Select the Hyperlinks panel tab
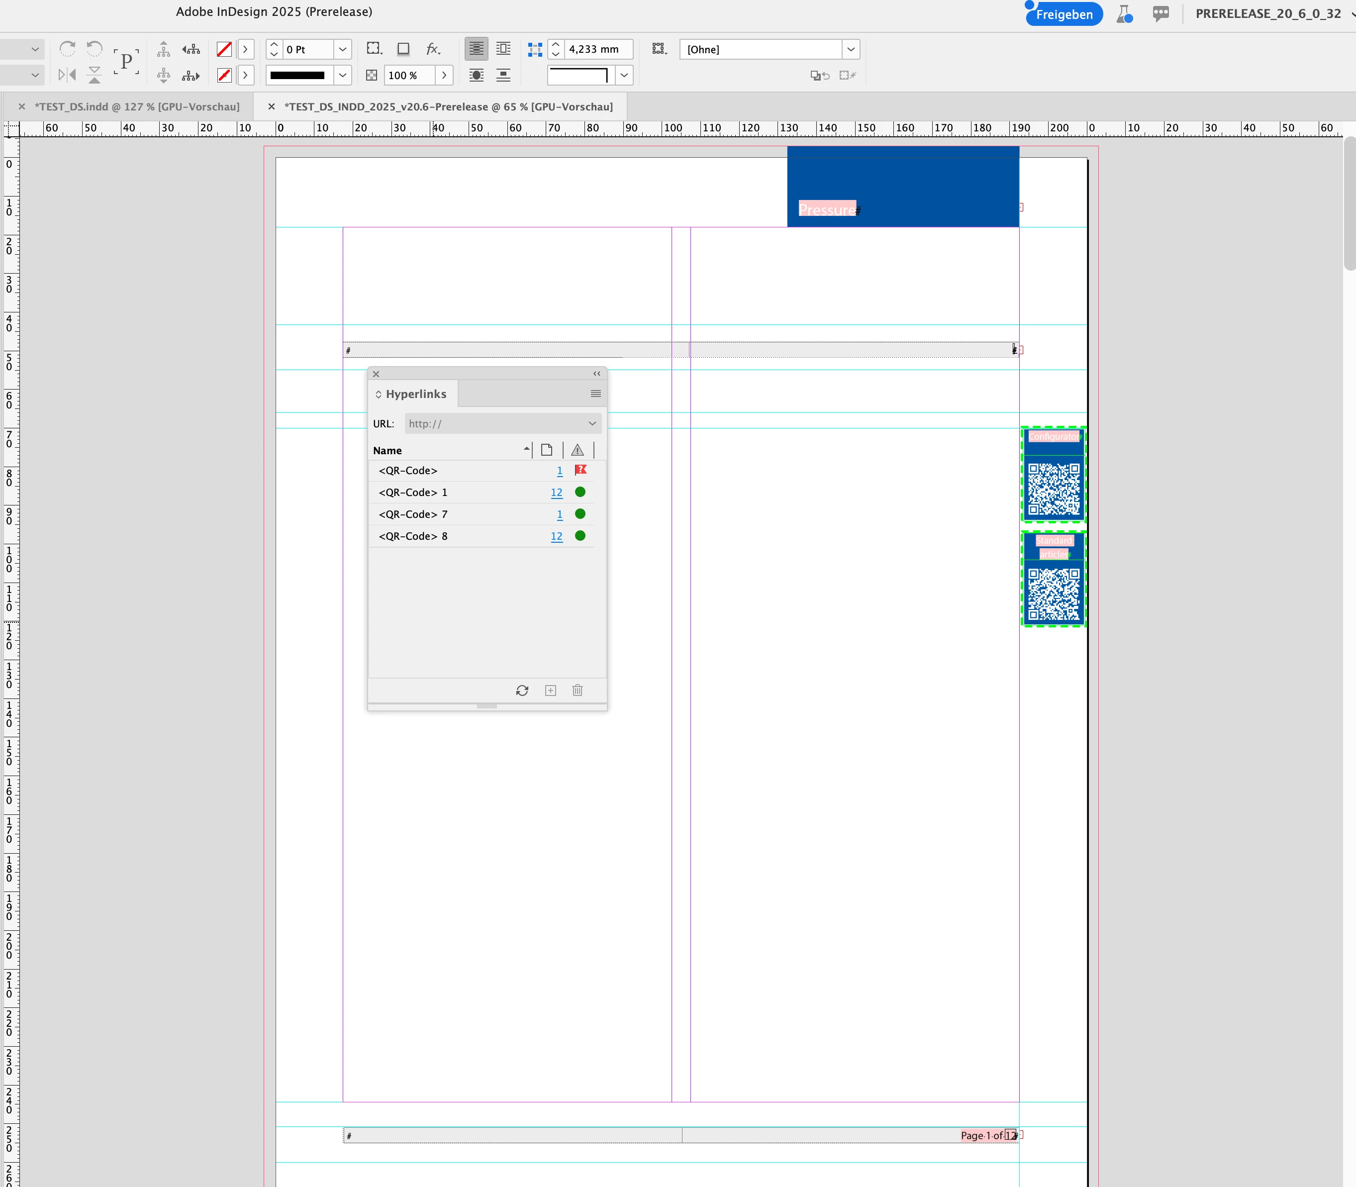Screen dimensions: 1356x1187 pos(415,394)
